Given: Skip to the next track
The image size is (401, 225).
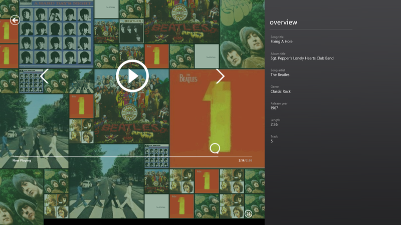Looking at the screenshot, I should pos(220,76).
